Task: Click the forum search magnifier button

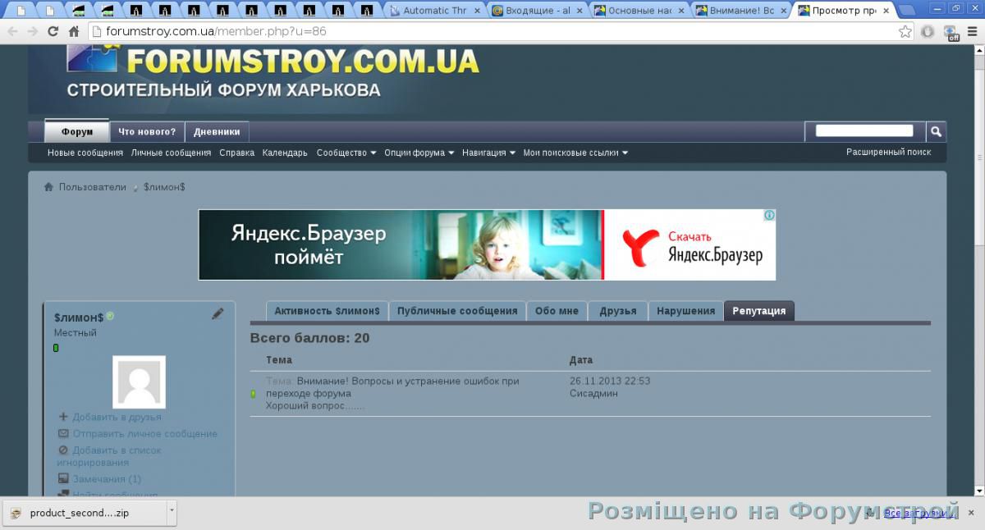Action: pyautogui.click(x=936, y=131)
